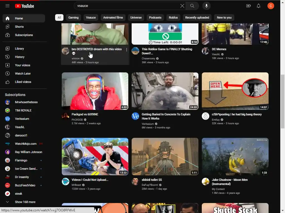
Task: Click Veritasium avatar beside concrete video
Action: pyautogui.click(x=136, y=116)
